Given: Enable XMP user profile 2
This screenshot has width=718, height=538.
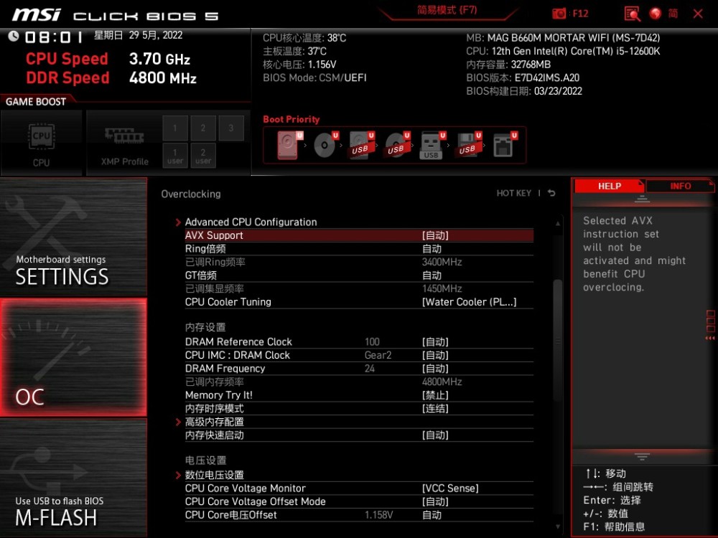Looking at the screenshot, I should tap(203, 156).
